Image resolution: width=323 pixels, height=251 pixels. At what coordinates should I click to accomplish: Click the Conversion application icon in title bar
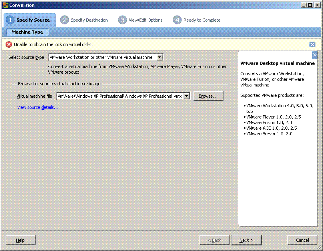pos(5,4)
